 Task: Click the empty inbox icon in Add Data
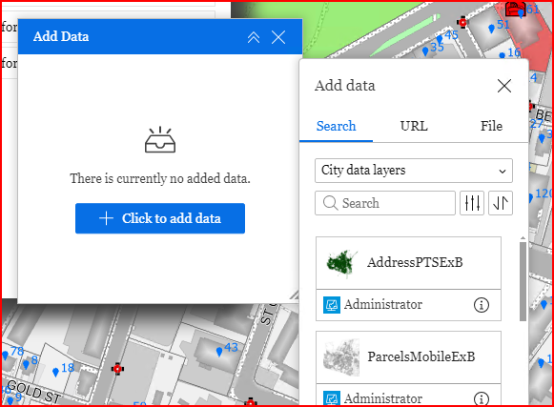pyautogui.click(x=160, y=140)
